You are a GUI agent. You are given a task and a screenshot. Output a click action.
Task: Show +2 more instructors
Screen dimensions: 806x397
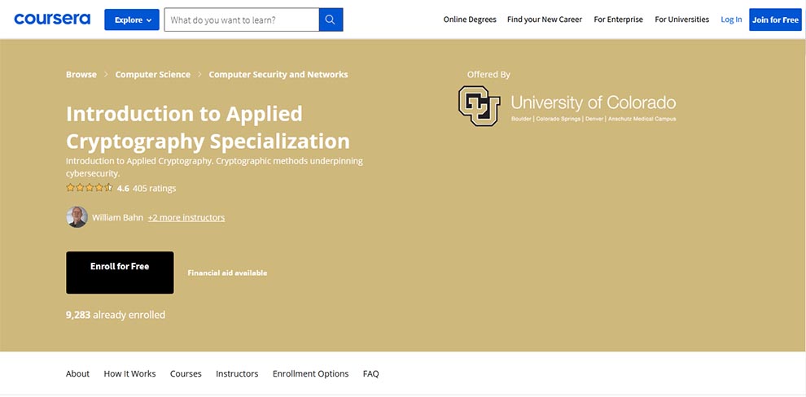click(x=186, y=217)
